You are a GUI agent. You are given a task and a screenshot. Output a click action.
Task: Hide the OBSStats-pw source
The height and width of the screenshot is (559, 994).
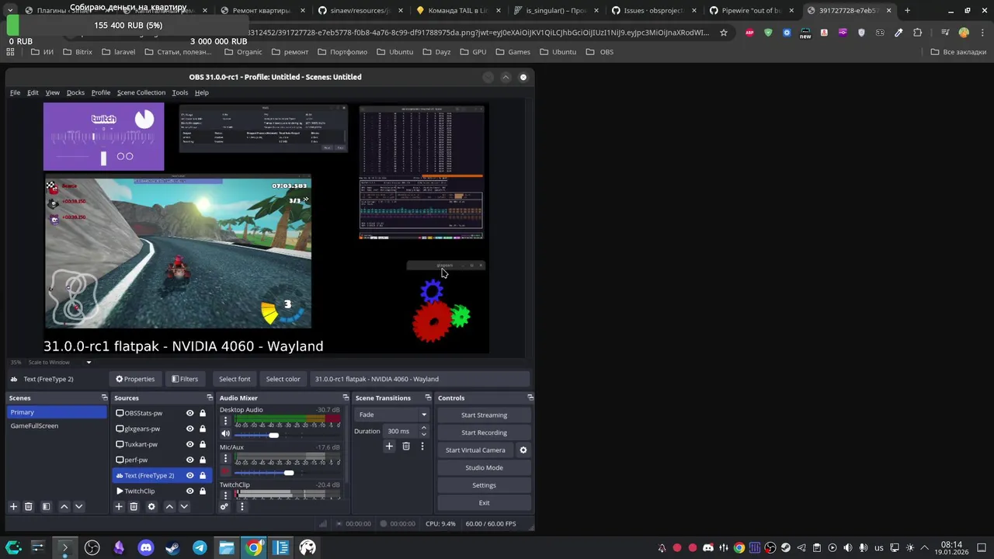(189, 413)
